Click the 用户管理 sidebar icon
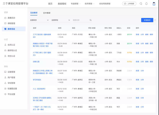 coord(6,77)
